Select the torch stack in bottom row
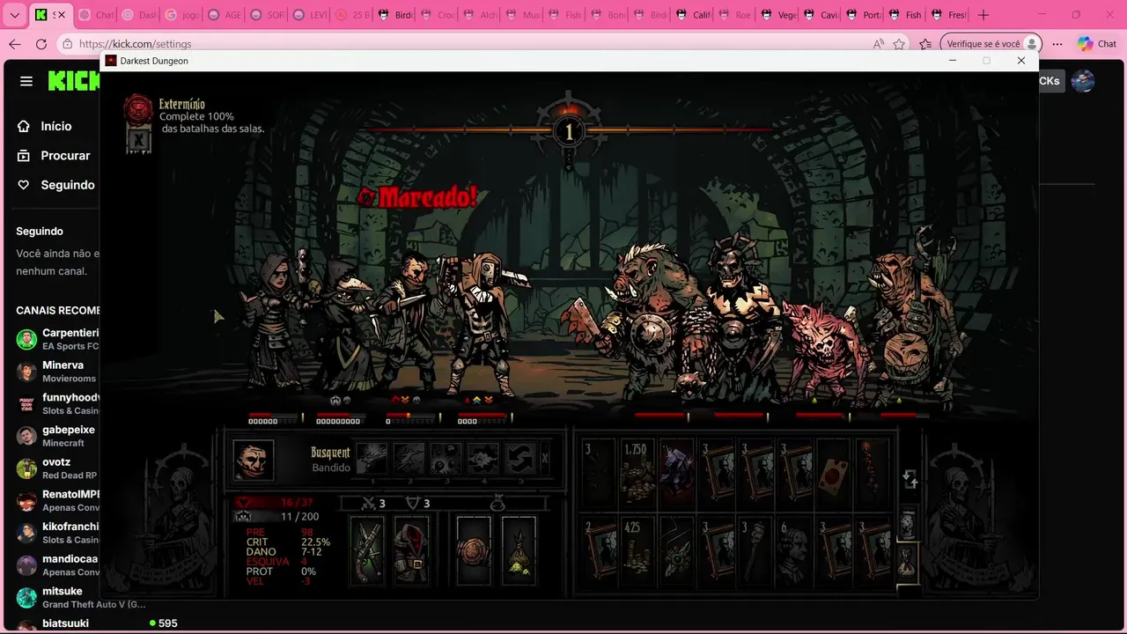This screenshot has width=1127, height=634. pos(755,551)
